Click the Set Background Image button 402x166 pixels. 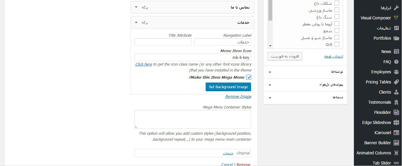228,87
